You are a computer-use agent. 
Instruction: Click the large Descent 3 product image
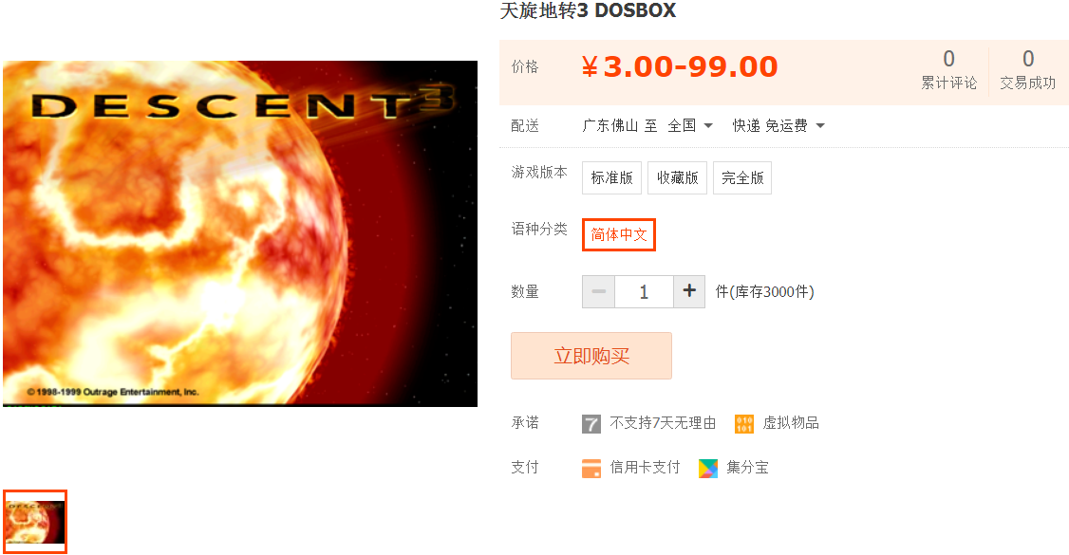tap(240, 233)
